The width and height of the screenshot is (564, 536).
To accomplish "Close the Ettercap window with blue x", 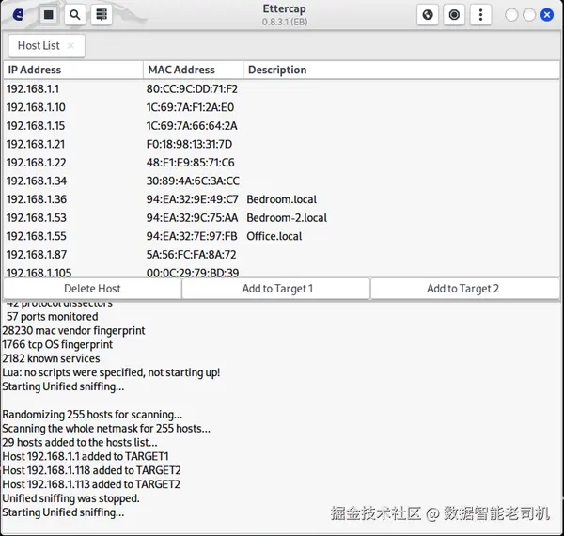I will 547,15.
